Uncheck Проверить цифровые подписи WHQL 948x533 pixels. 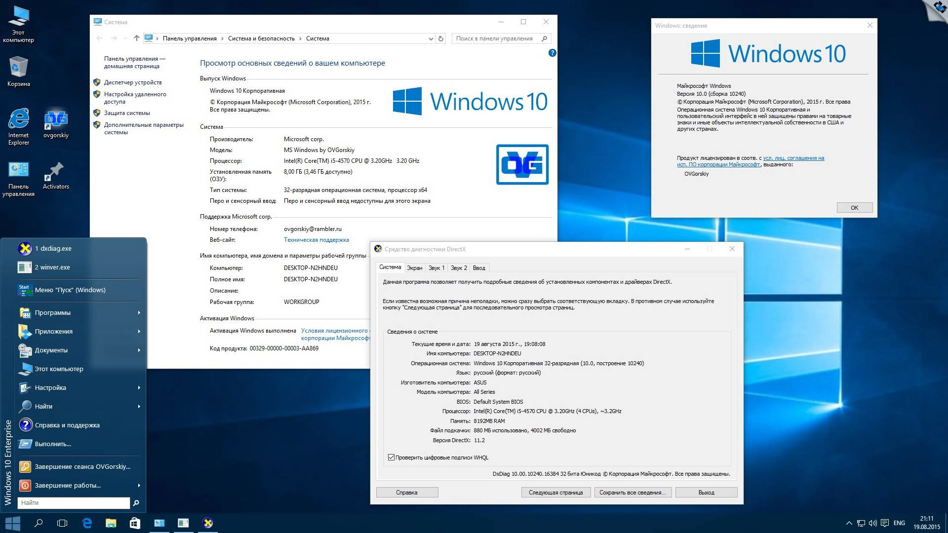392,457
